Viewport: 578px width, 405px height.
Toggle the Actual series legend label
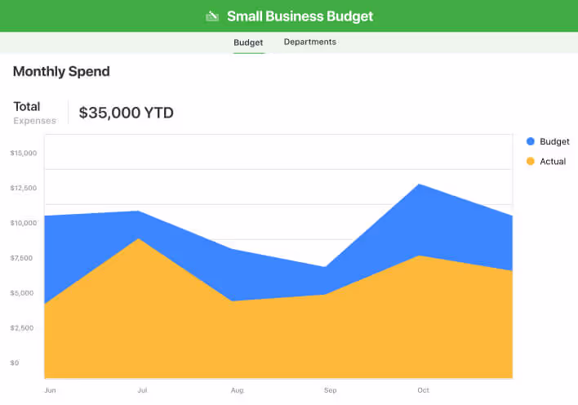[553, 162]
